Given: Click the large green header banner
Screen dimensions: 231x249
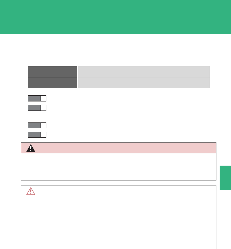Looking at the screenshot, I should click(116, 17).
